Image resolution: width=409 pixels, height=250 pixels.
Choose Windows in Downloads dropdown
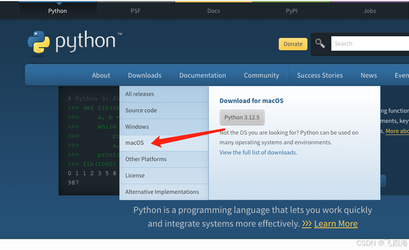coord(164,127)
